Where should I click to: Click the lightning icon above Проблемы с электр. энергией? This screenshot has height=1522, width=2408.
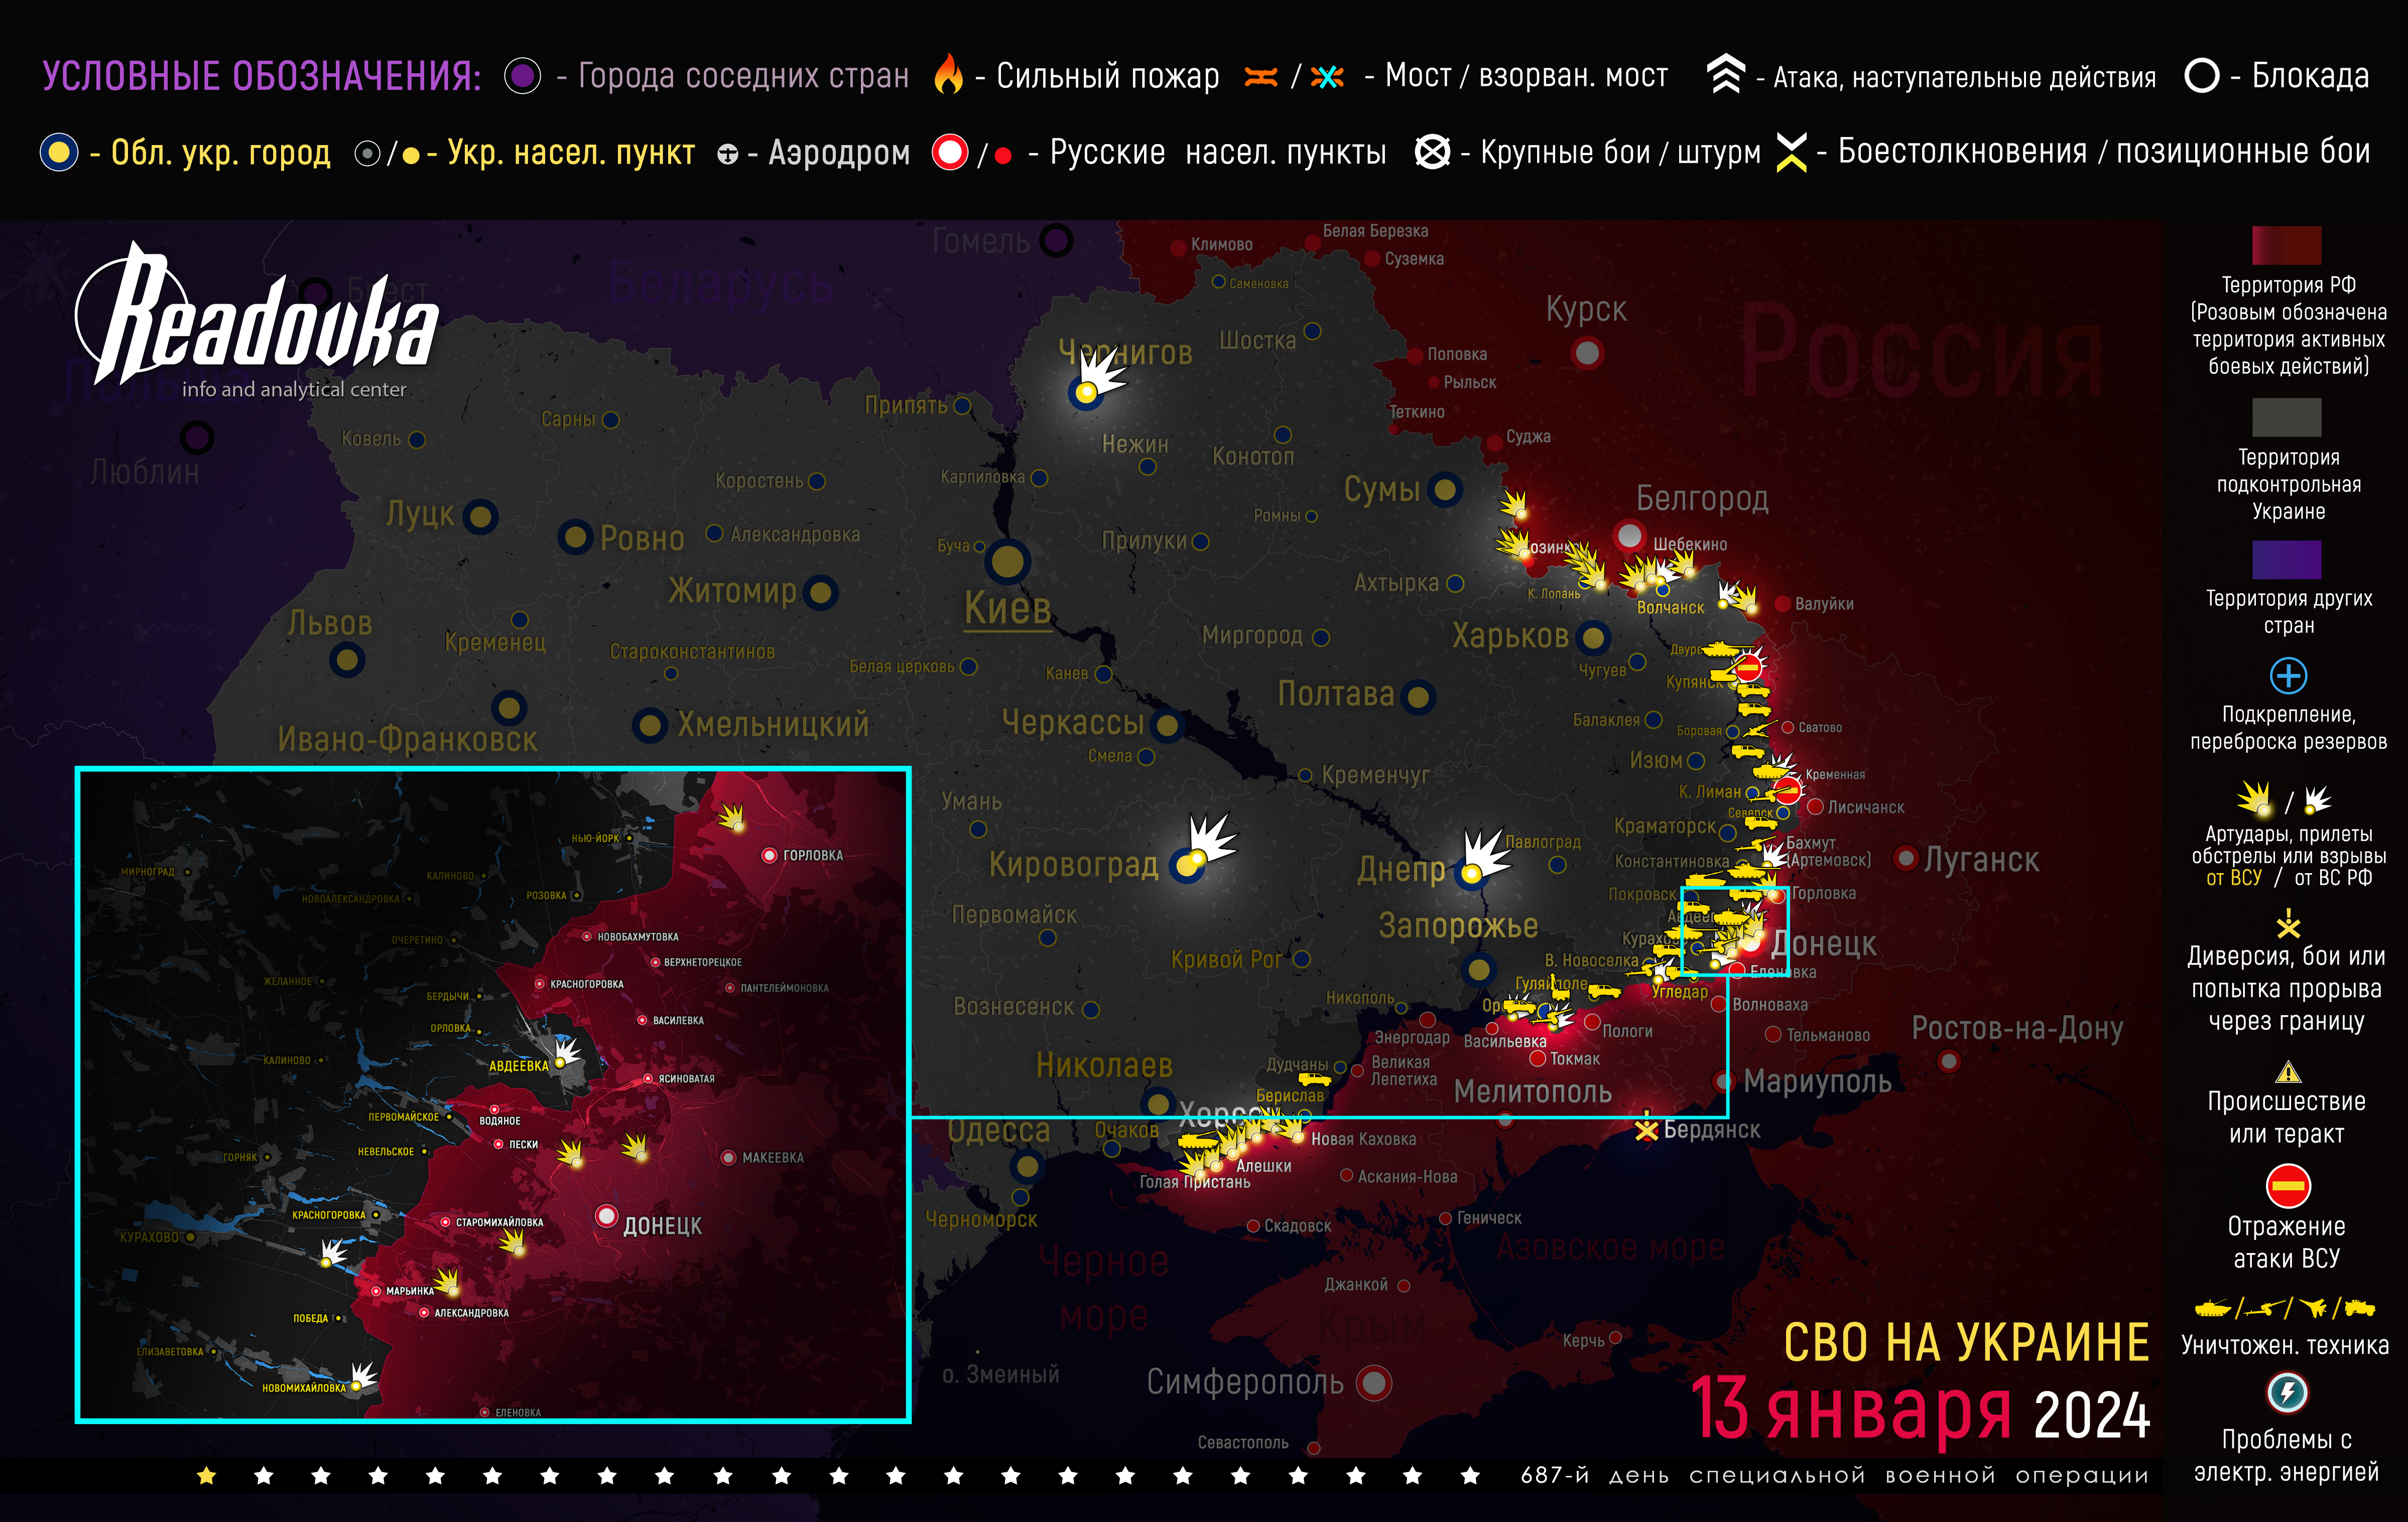pos(2287,1392)
